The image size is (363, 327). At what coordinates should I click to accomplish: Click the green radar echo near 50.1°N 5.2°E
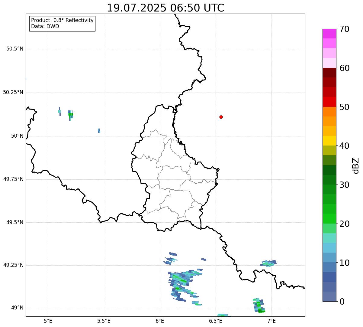point(70,115)
